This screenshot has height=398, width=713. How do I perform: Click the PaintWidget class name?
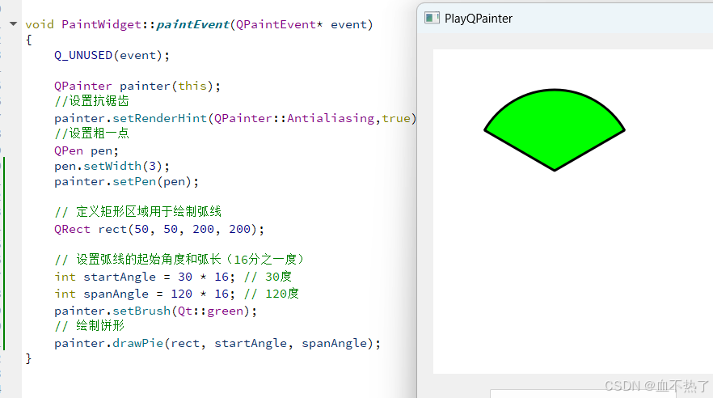coord(101,24)
